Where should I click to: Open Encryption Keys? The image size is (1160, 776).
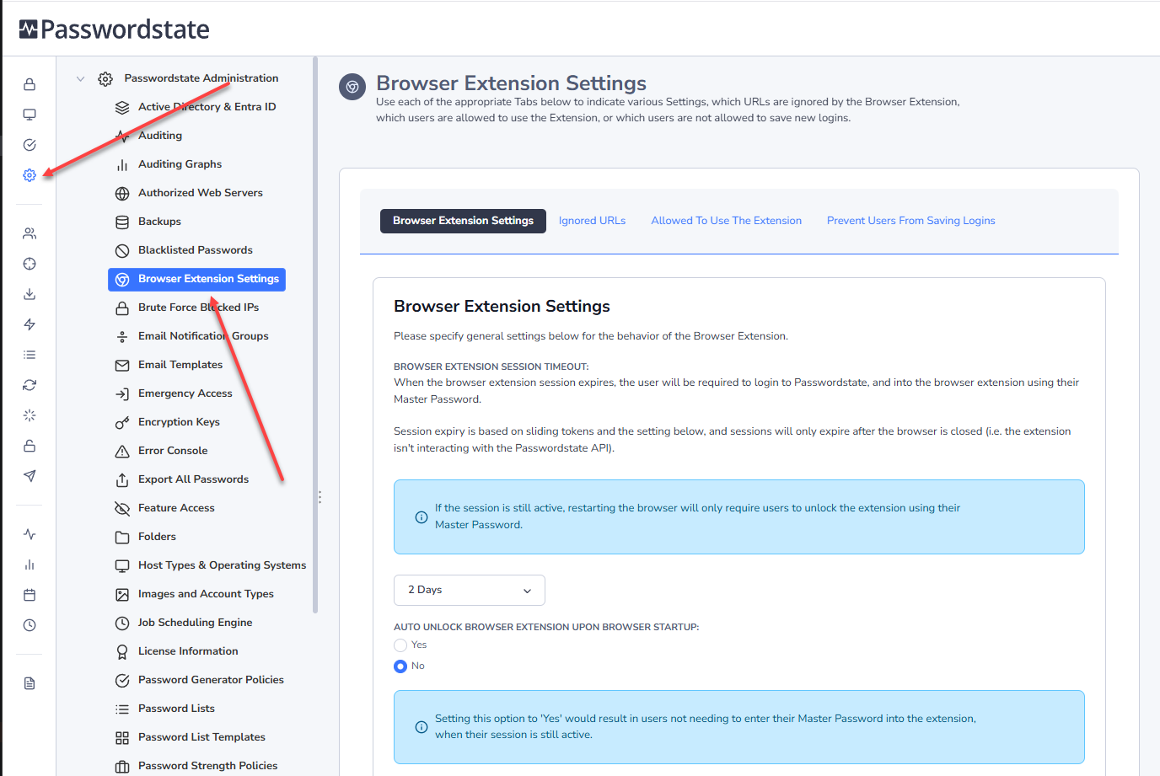(x=179, y=422)
